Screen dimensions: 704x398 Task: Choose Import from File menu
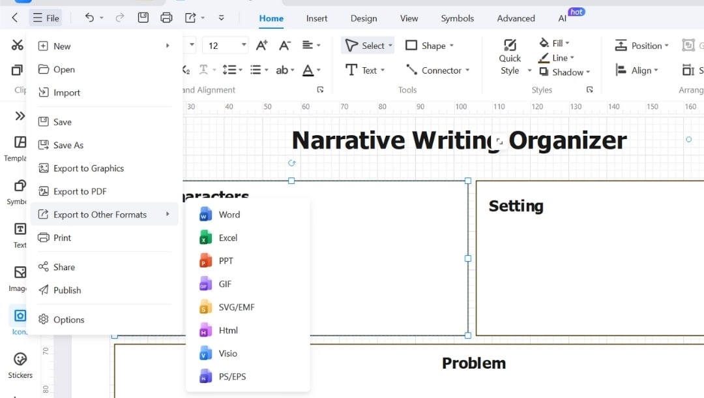104,93
